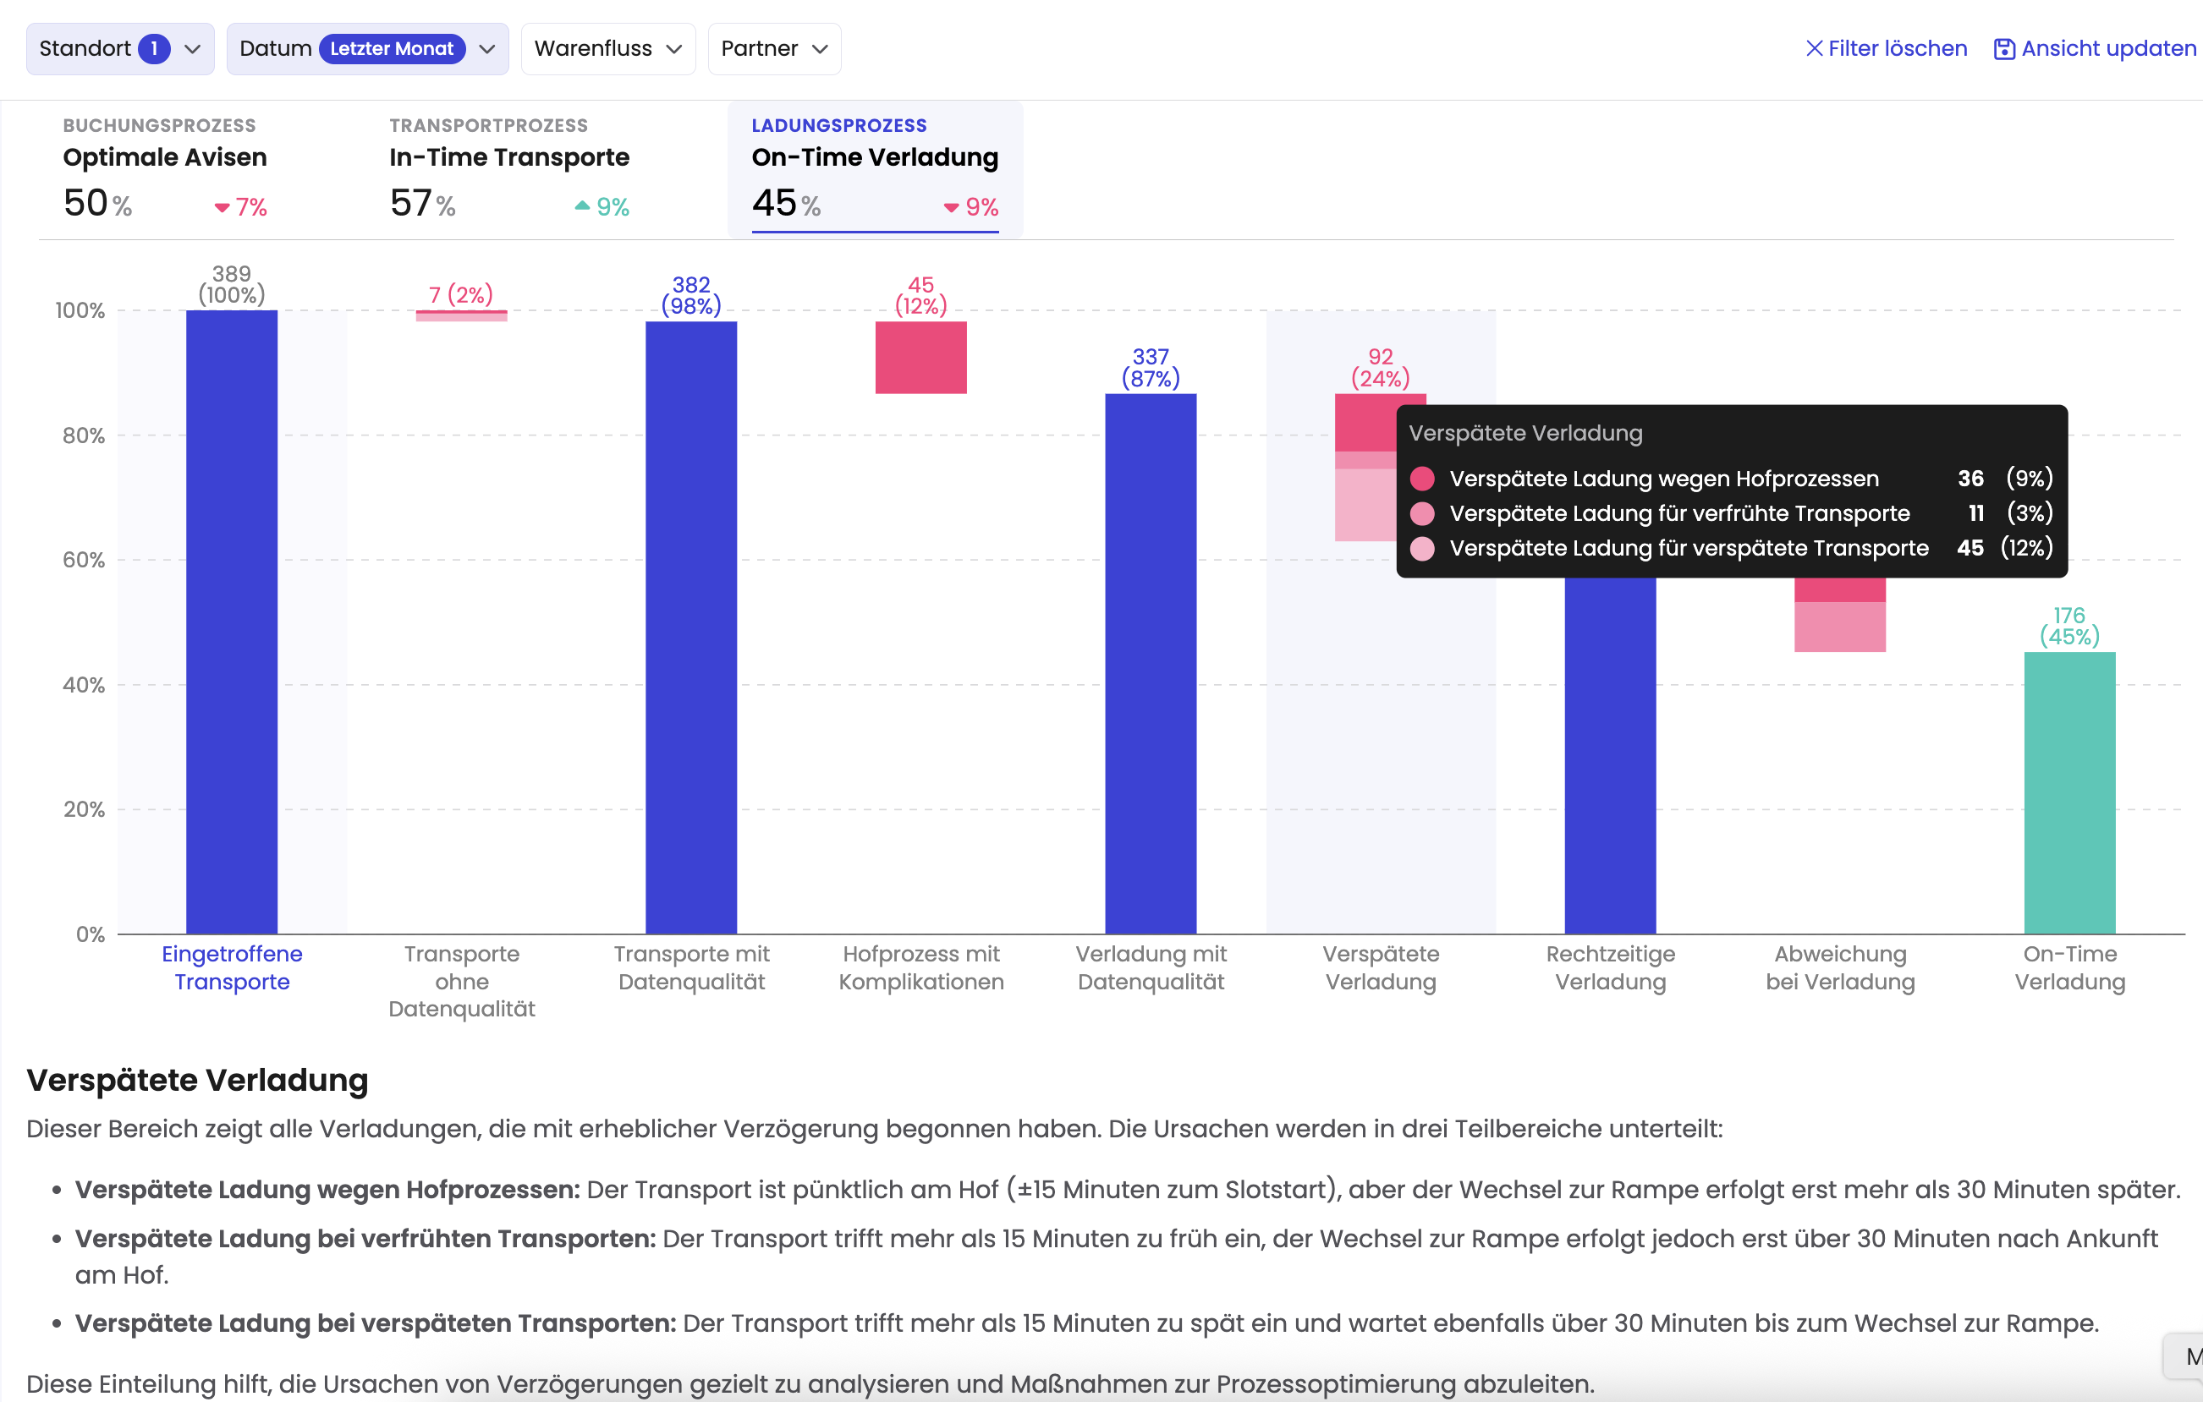Open the Datum filter chevron
The height and width of the screenshot is (1402, 2203).
tap(487, 48)
